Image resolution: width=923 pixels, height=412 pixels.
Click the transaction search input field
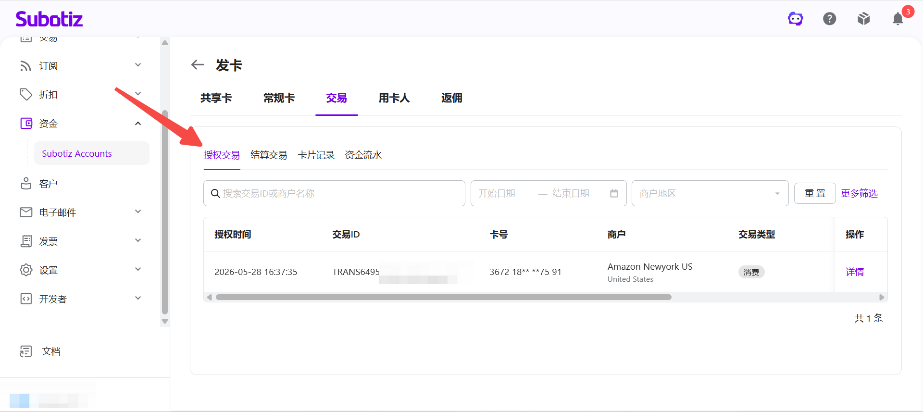pos(334,193)
